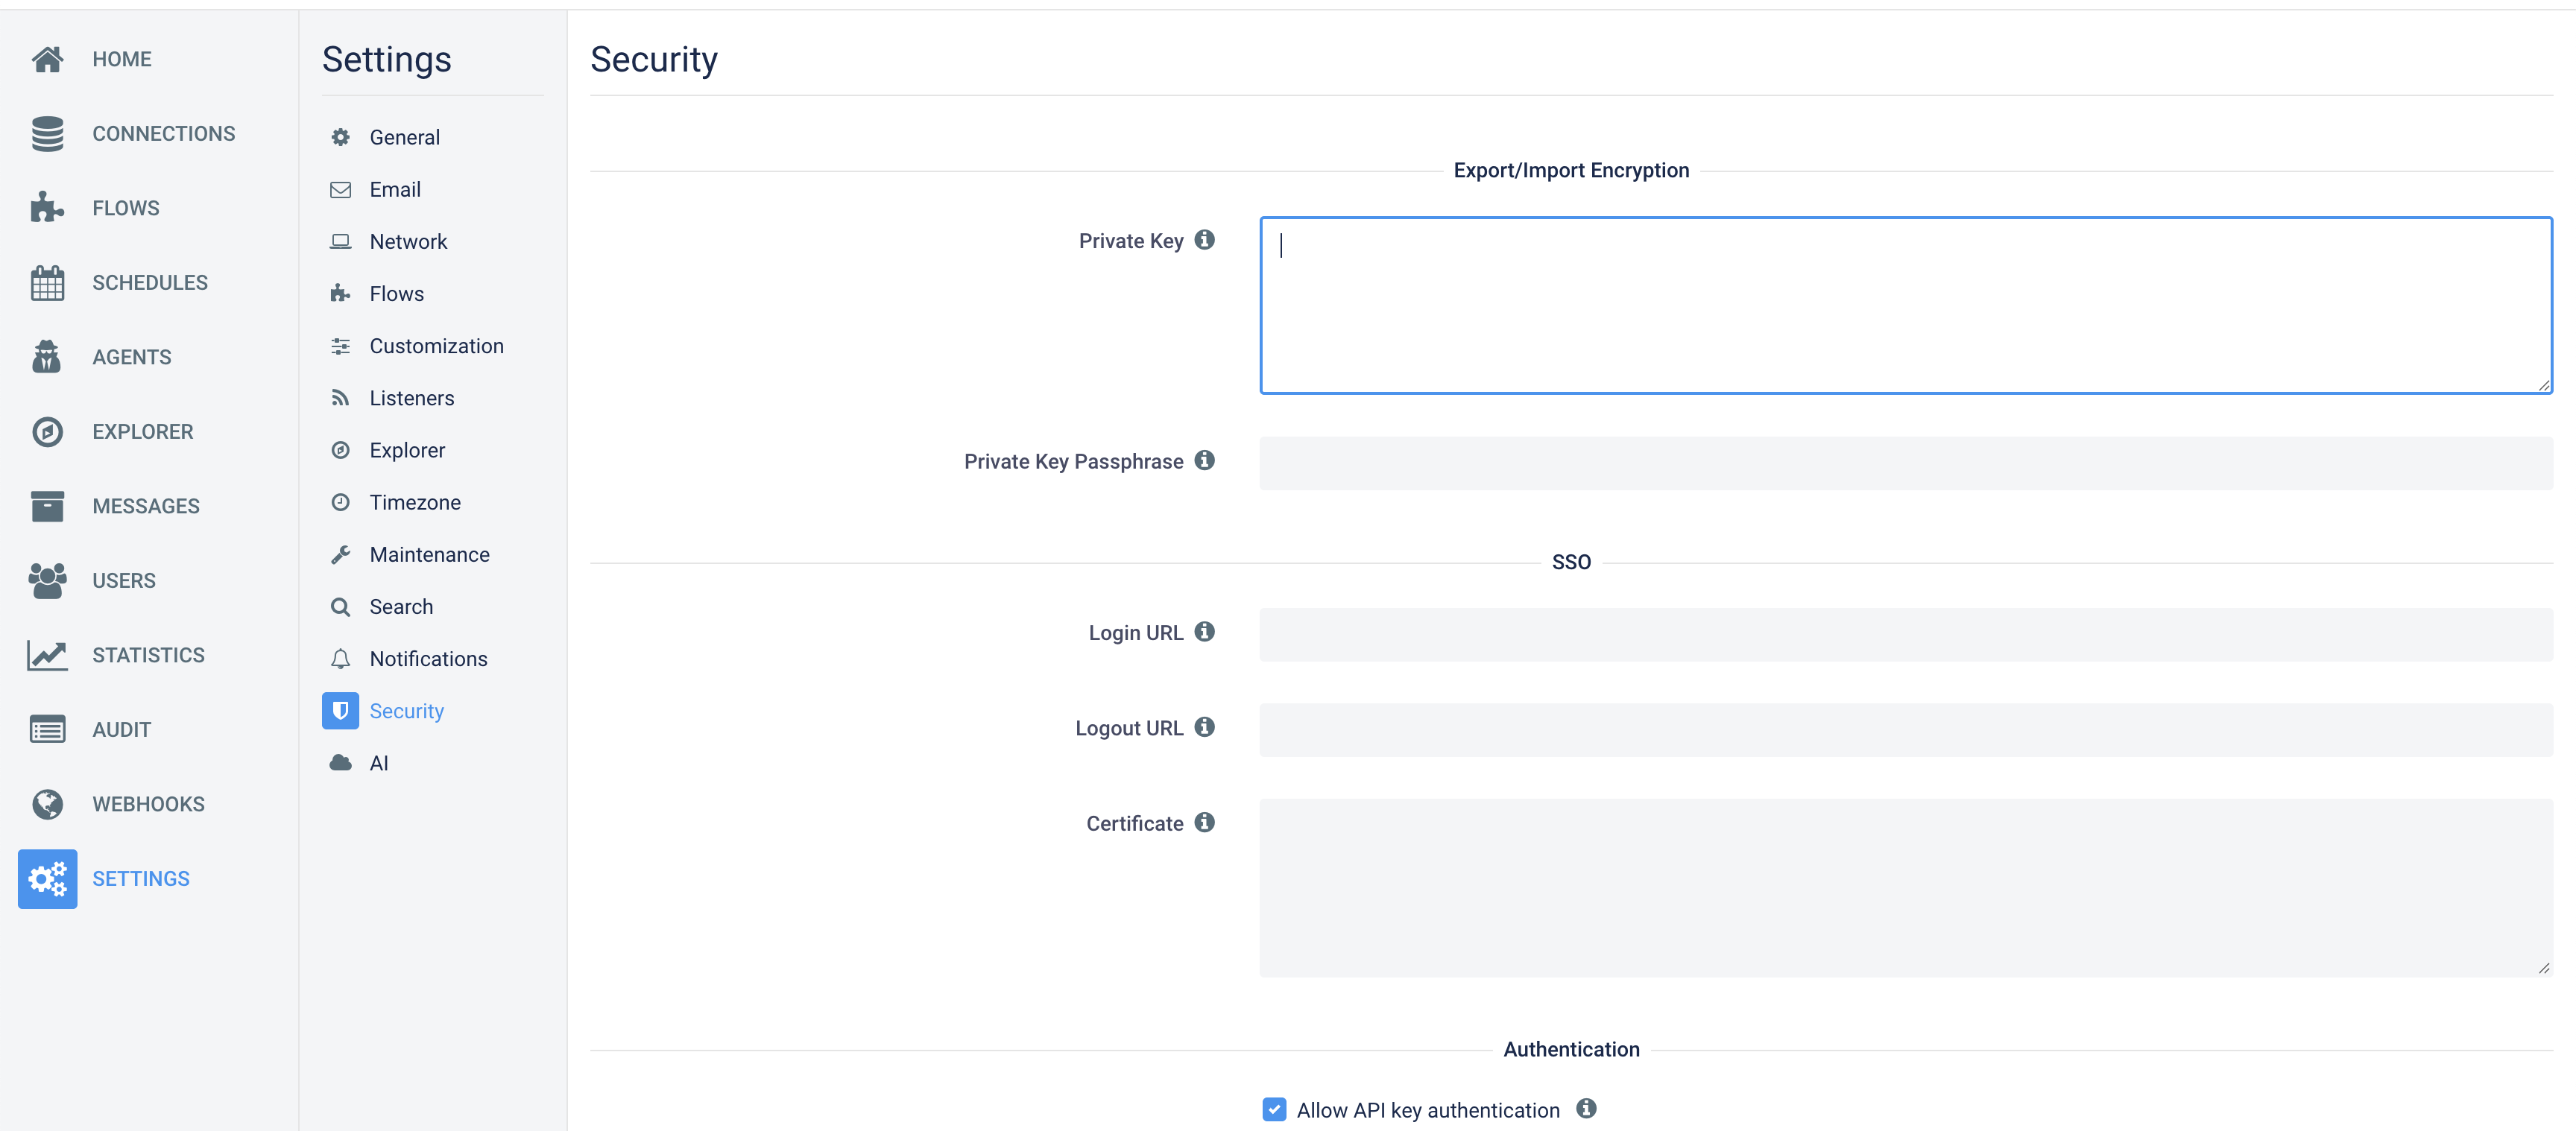Click the Timezone clock icon
Screen dimensions: 2576x1131
click(340, 502)
